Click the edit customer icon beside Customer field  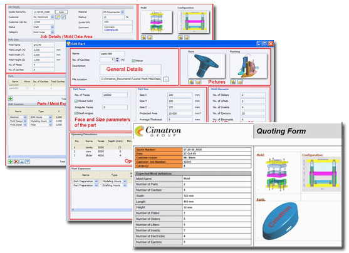click(63, 17)
